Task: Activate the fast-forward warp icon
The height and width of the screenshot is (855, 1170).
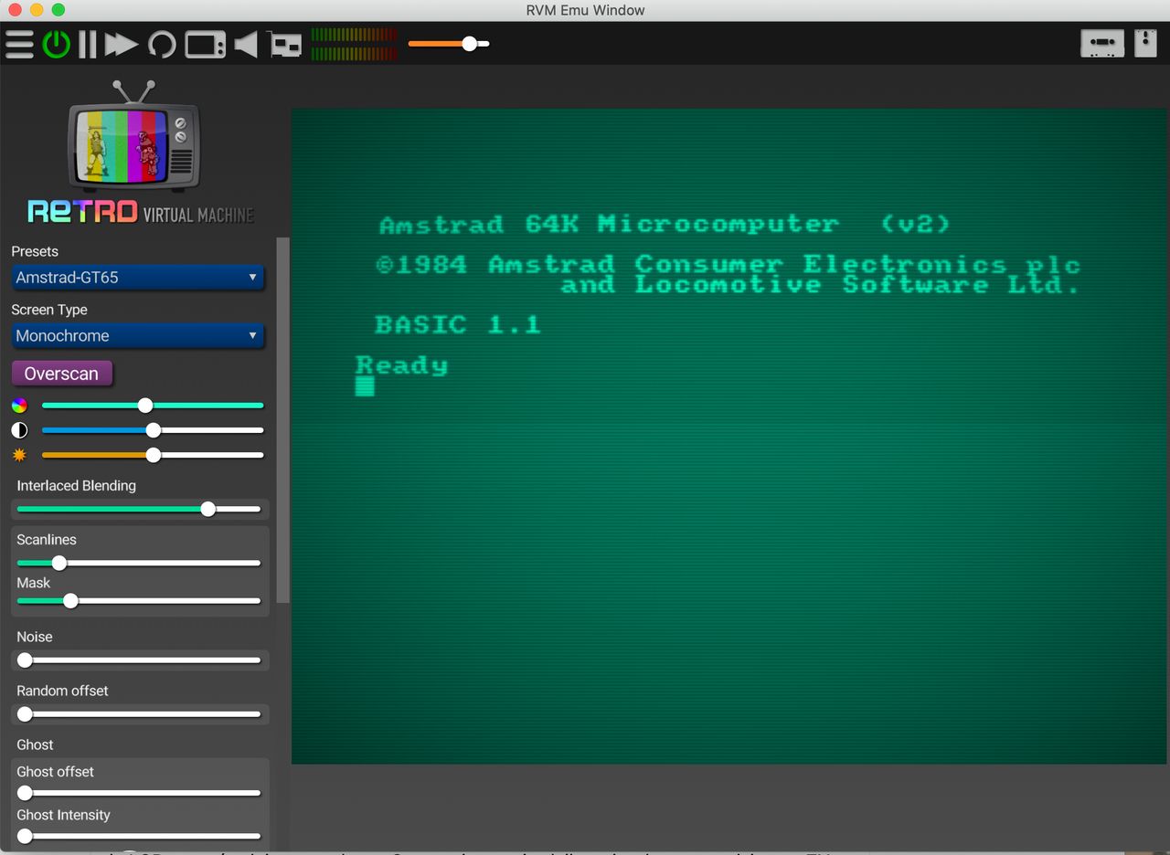Action: pos(121,44)
